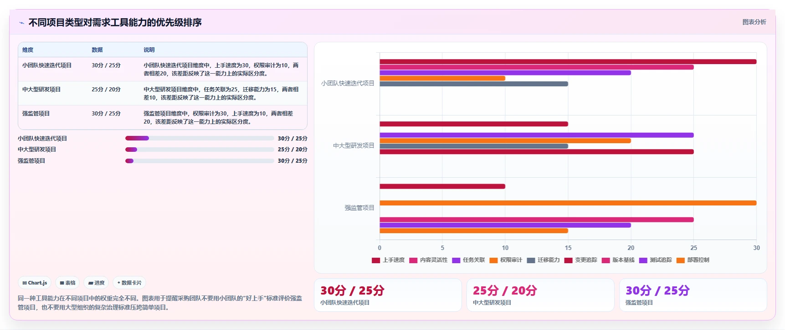785x330 pixels.
Task: Click the pink 内容灵活性 legend swatch
Action: [x=413, y=260]
